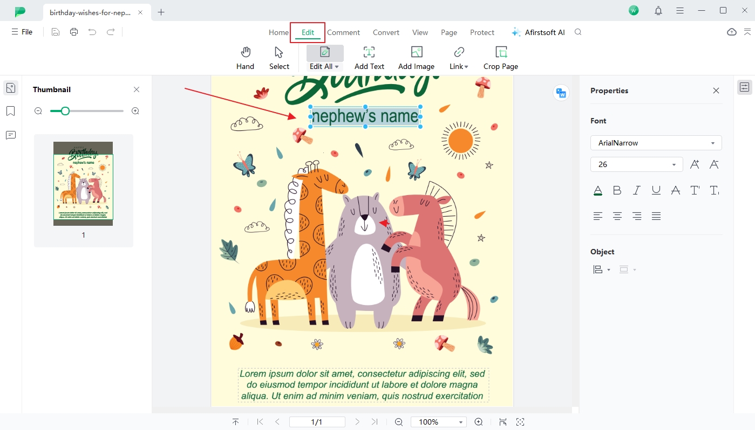Redo the last action
This screenshot has width=755, height=430.
111,32
